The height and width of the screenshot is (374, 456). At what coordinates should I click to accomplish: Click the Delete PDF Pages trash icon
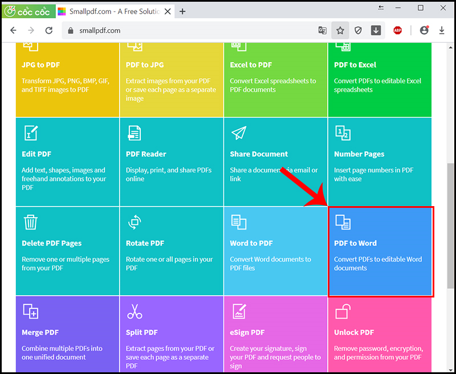click(30, 223)
